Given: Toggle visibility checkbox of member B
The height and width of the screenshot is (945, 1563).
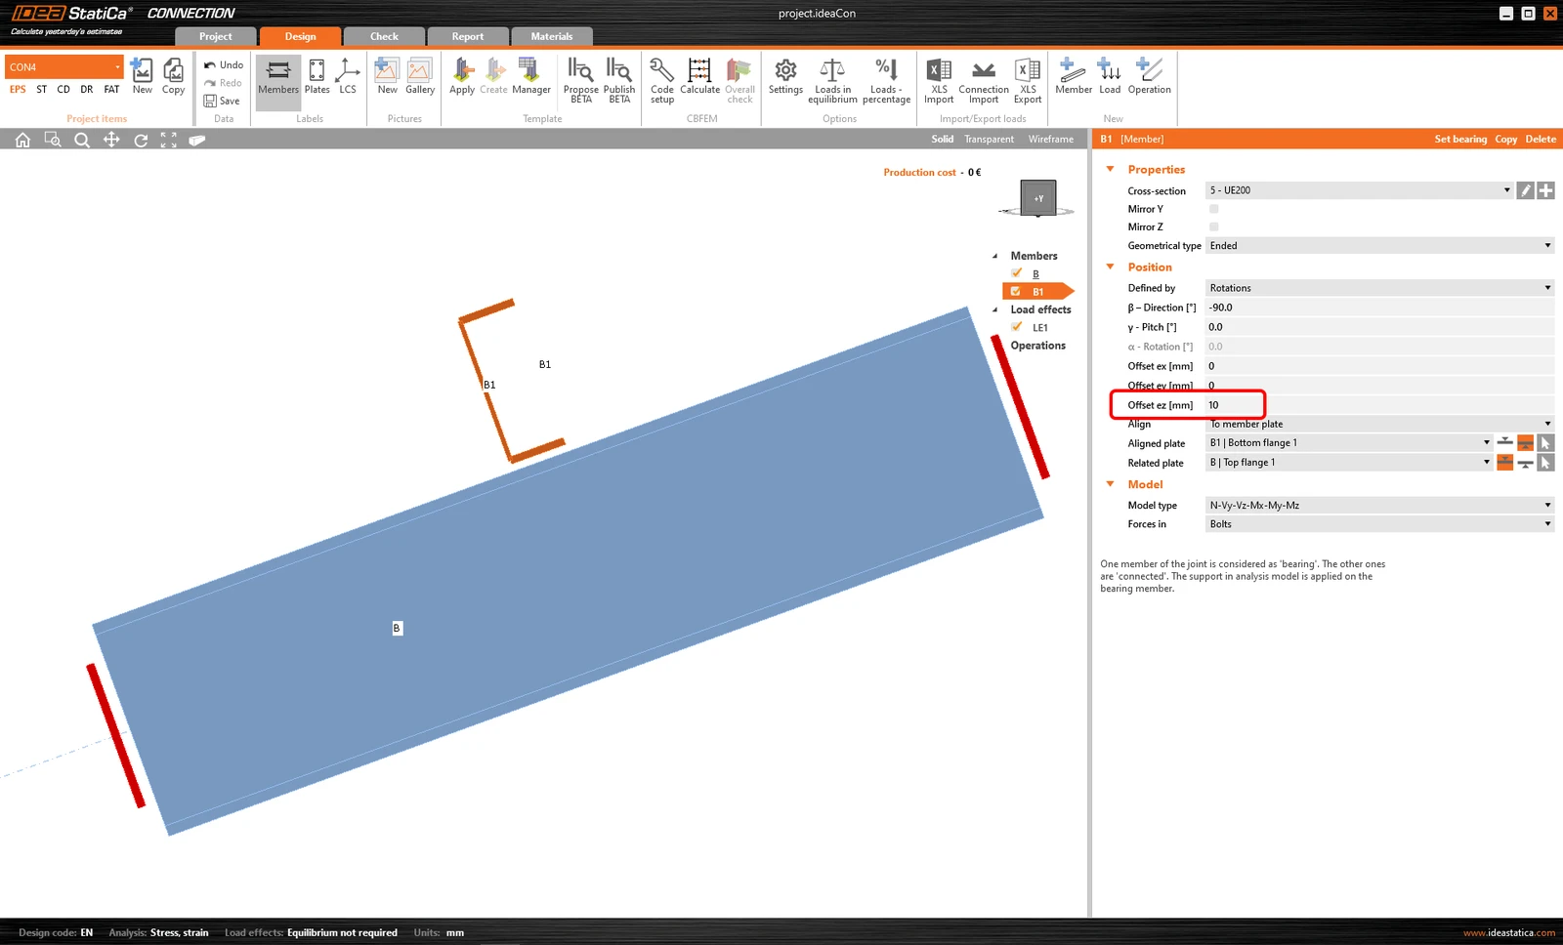Looking at the screenshot, I should click(x=1017, y=273).
